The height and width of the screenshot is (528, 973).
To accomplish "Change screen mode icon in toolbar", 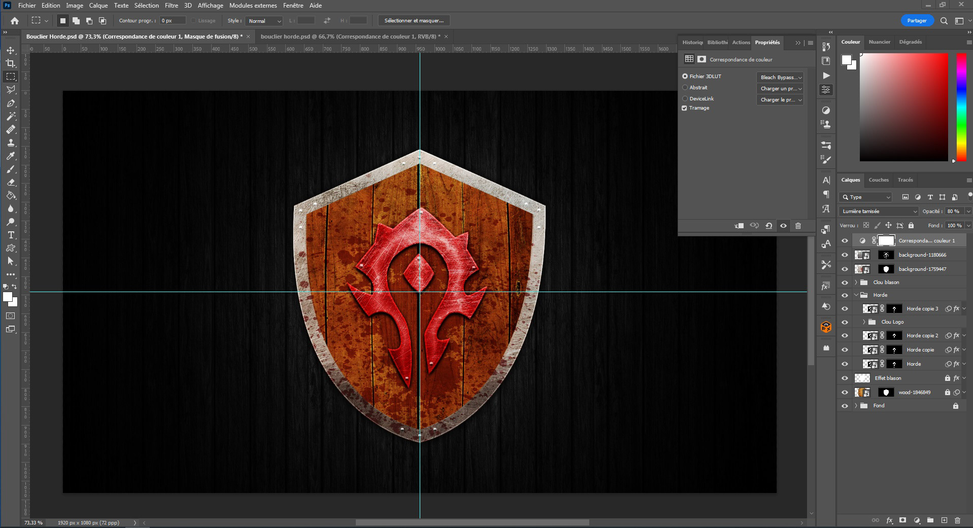I will [x=11, y=329].
